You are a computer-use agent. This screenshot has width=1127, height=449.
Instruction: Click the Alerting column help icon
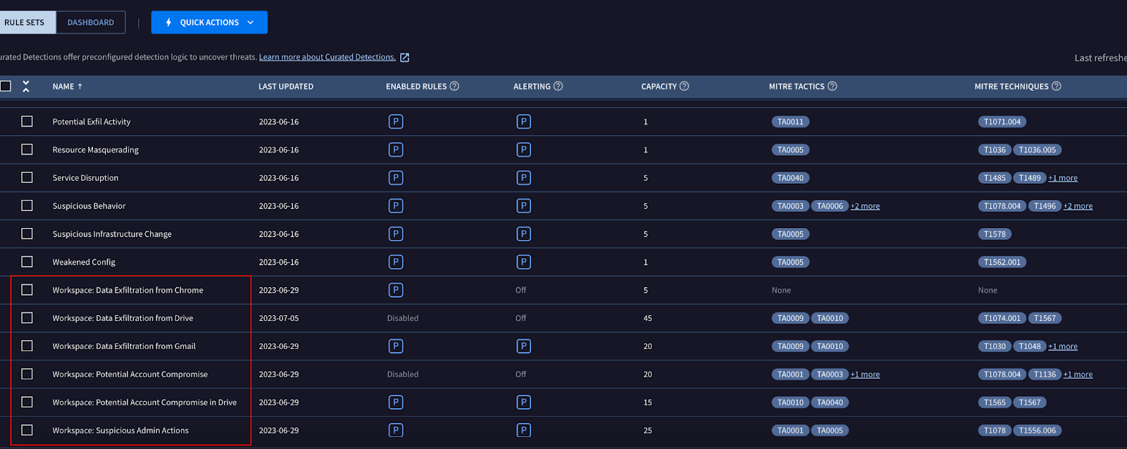(x=558, y=86)
